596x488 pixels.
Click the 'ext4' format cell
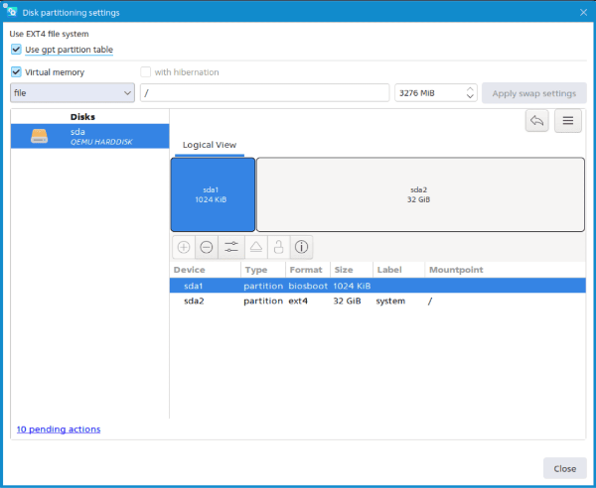point(298,301)
